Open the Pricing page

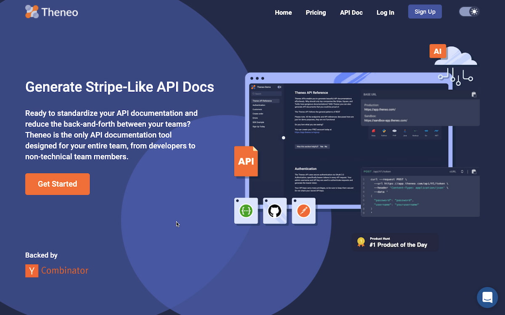point(316,13)
